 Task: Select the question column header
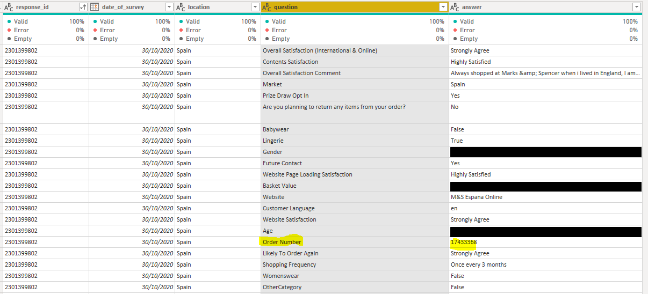[355, 7]
